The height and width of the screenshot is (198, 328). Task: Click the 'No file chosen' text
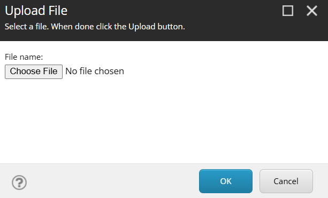[x=95, y=72]
